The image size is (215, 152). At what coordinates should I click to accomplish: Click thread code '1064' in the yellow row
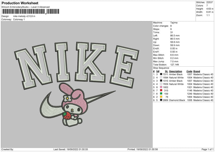click(190, 97)
